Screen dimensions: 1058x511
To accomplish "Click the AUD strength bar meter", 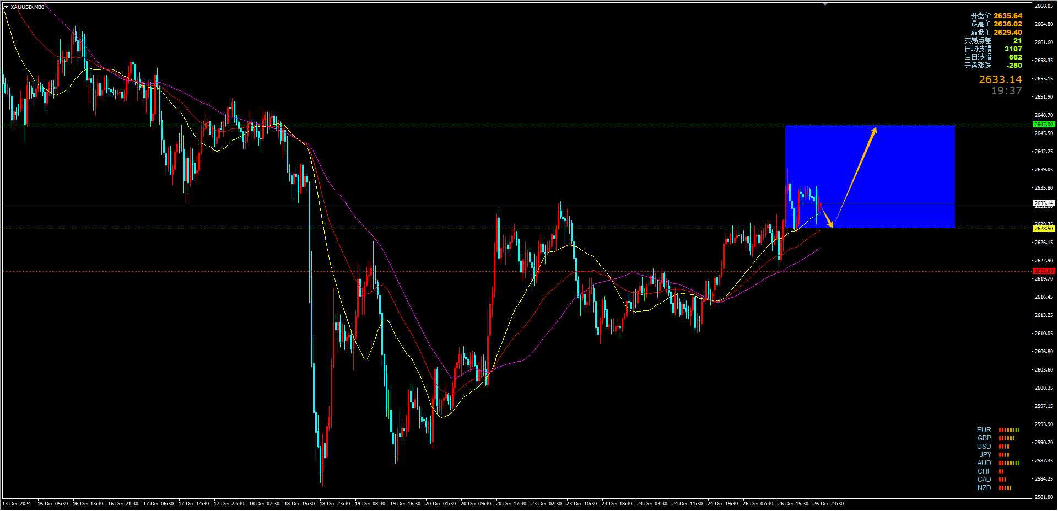I will (1009, 463).
